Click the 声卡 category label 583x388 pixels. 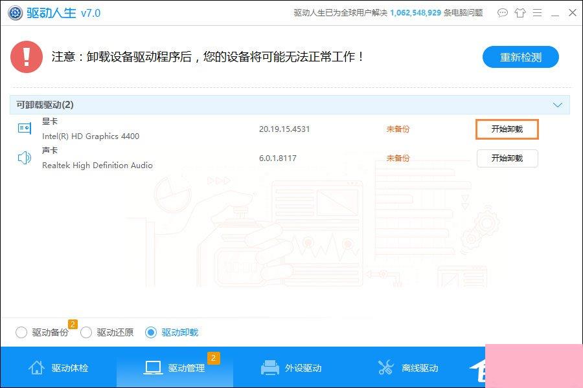coord(50,150)
